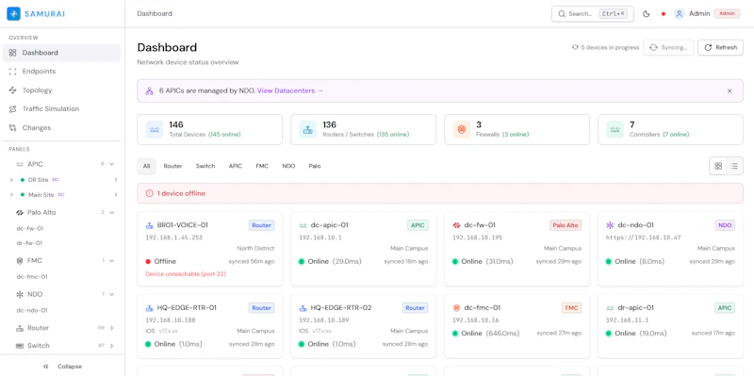Click the Total Devices card icon
Image resolution: width=754 pixels, height=376 pixels.
(155, 129)
